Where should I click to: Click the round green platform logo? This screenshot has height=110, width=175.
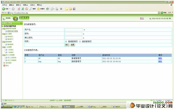pos(16,18)
